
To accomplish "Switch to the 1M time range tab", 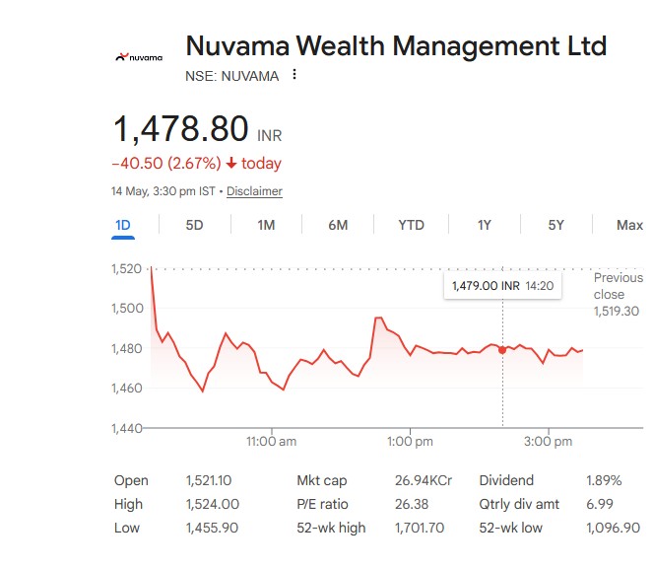I will pos(266,226).
